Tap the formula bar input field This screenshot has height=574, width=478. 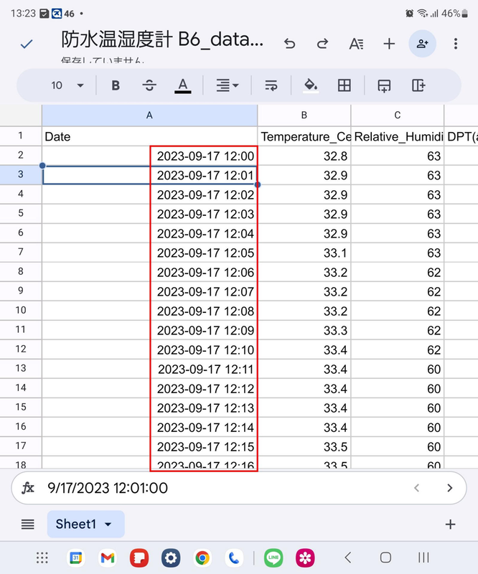pyautogui.click(x=215, y=488)
